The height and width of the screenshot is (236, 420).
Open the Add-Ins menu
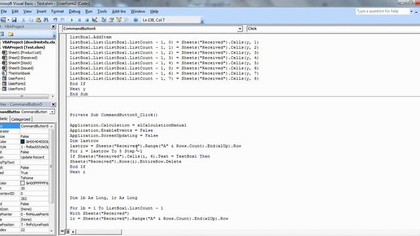pyautogui.click(x=119, y=12)
